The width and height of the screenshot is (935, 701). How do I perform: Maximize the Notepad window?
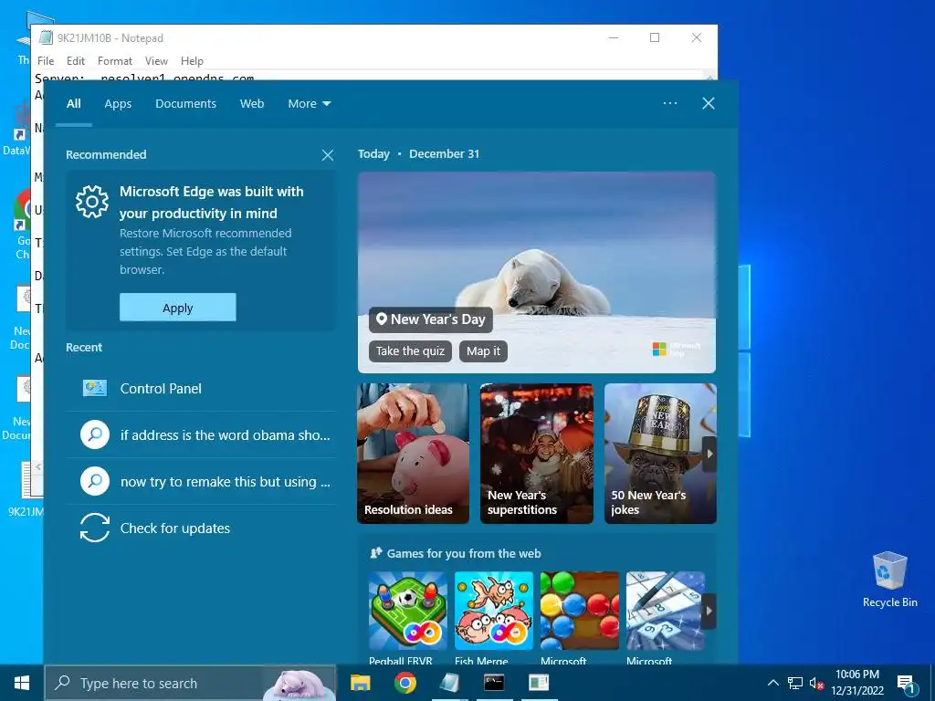click(x=655, y=37)
